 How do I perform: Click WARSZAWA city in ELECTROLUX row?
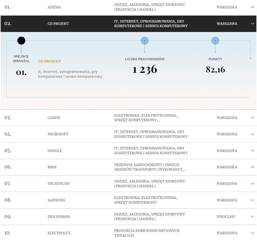point(227,233)
